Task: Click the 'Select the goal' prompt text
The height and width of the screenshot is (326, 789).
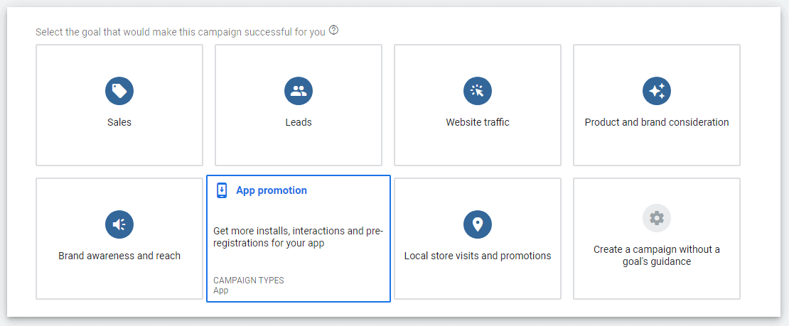Action: 180,32
